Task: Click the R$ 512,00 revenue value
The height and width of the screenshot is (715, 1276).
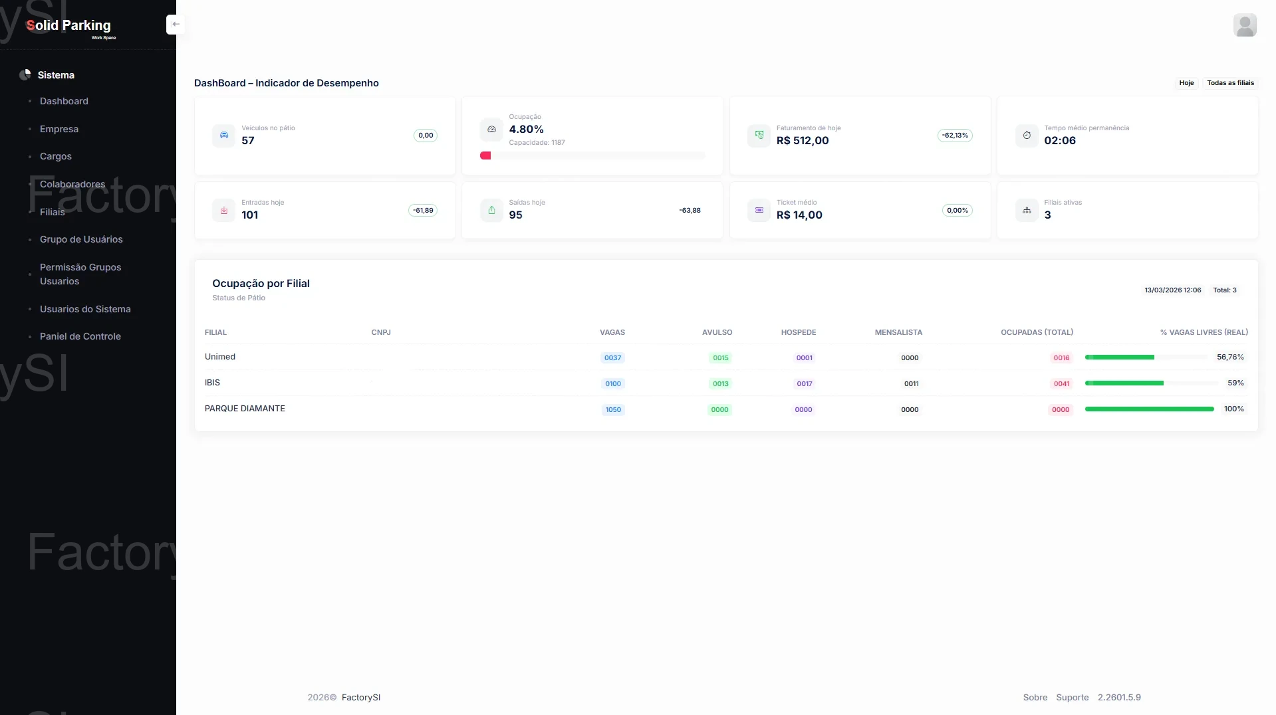Action: pyautogui.click(x=803, y=141)
